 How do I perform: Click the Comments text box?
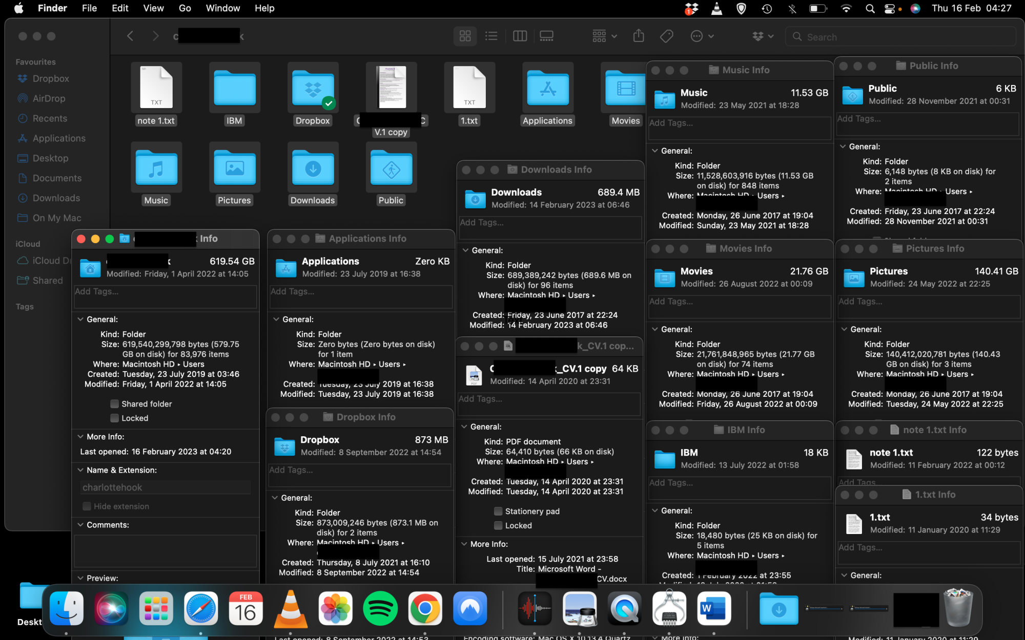point(166,551)
